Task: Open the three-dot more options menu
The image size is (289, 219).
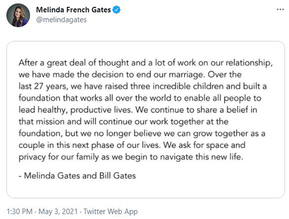Action: [280, 10]
